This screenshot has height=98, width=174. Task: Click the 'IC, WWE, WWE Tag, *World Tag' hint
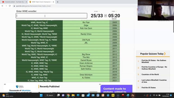click(x=39, y=72)
